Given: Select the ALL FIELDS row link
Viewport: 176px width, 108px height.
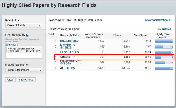Looking at the screenshot, I should tap(67, 68).
